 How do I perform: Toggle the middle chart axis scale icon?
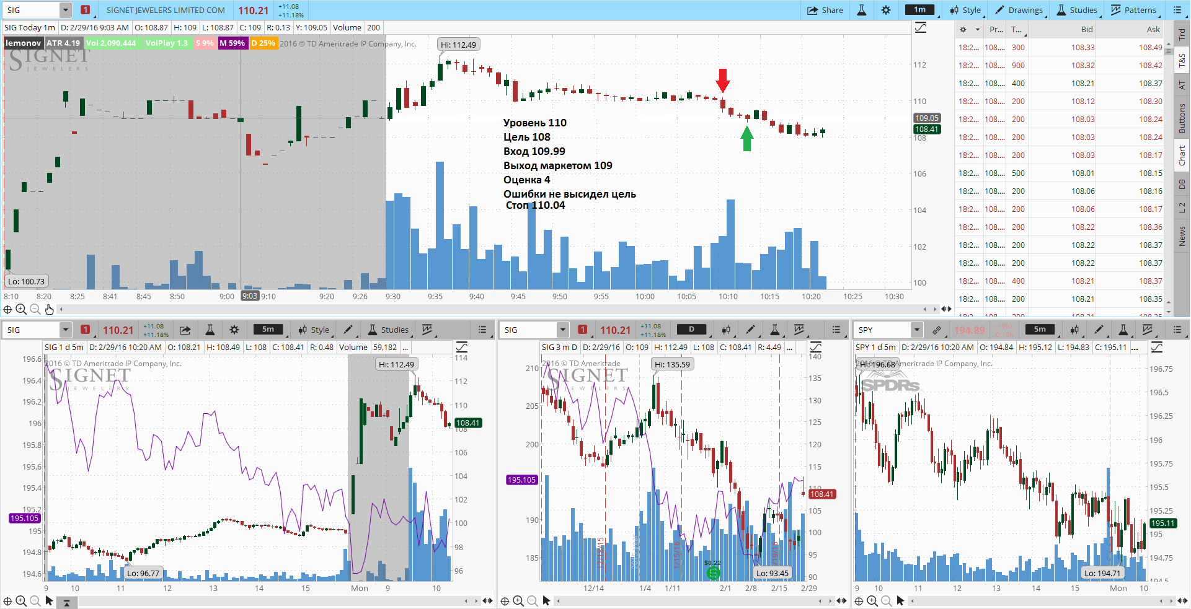pos(816,347)
